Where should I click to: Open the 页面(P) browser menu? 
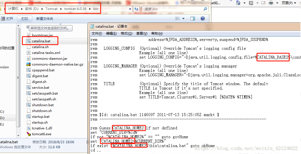click(x=289, y=3)
